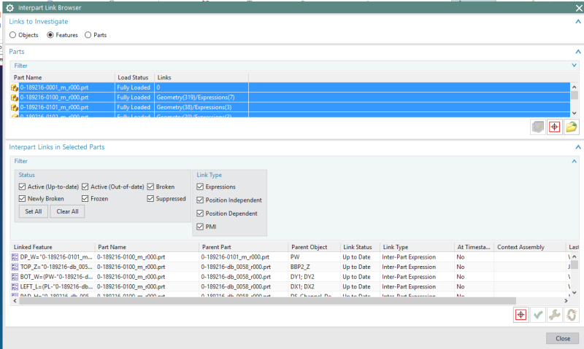Click Parts list scrollbar down arrow

(575, 113)
